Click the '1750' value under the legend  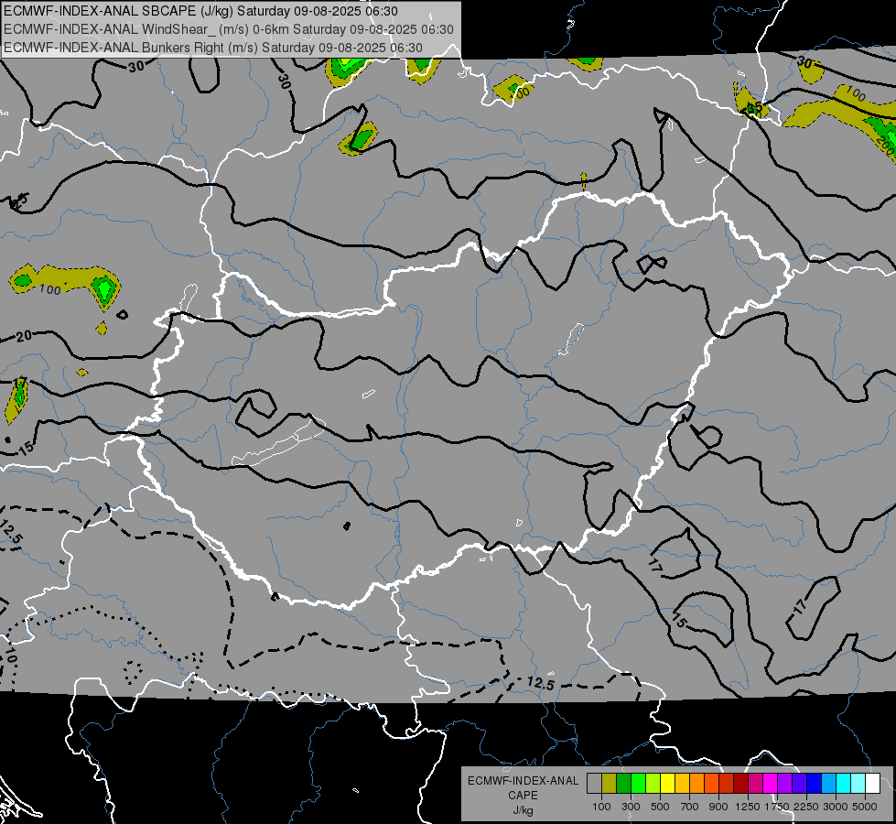[x=777, y=807]
